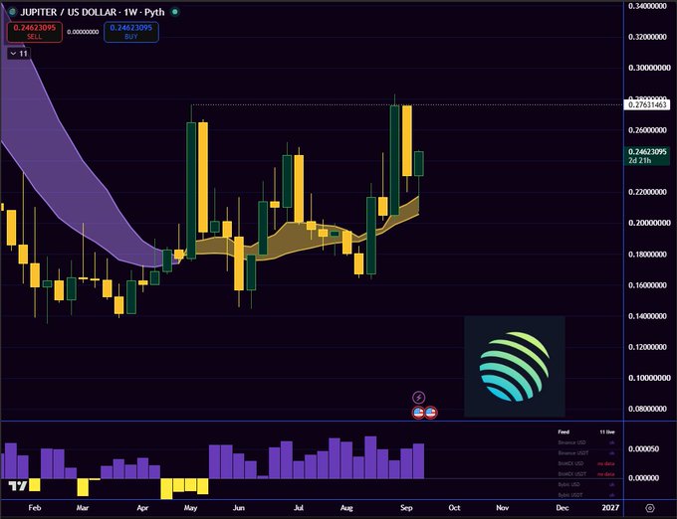Click the Jupiter logo image on the chart
Viewport: 677px width, 519px height.
(x=515, y=367)
